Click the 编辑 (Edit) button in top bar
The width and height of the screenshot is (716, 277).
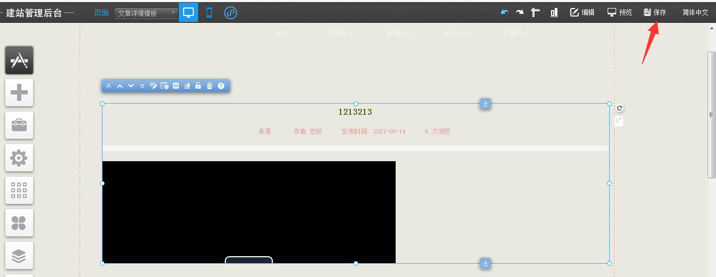[x=582, y=12]
